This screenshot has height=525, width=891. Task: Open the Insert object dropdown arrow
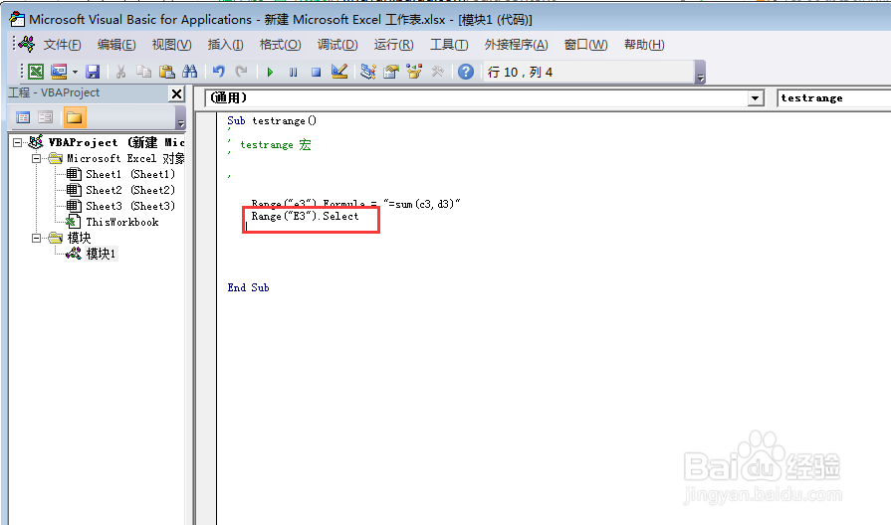click(x=75, y=72)
